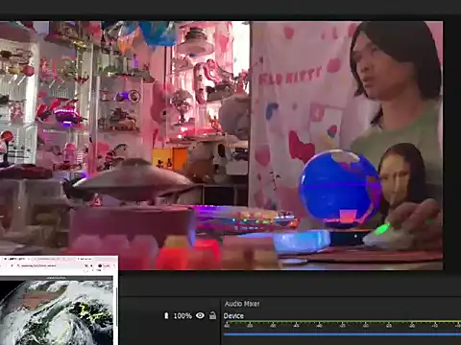The image size is (461, 345).
Task: Click the blue Device volume slider bar
Action: (x=342, y=333)
